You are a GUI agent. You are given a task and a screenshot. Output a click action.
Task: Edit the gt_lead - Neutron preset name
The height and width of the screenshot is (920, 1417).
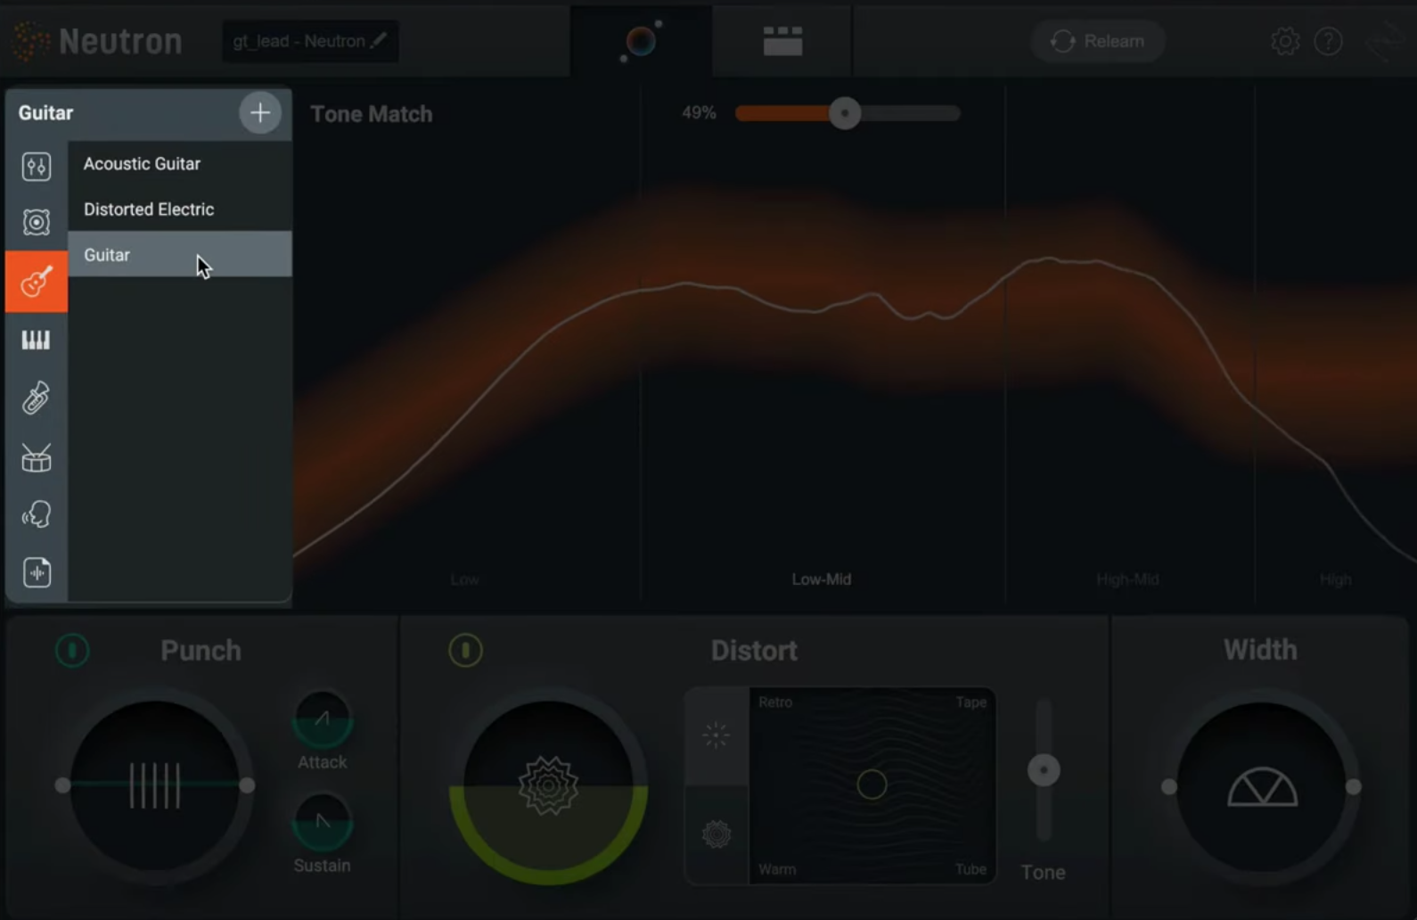(x=310, y=41)
